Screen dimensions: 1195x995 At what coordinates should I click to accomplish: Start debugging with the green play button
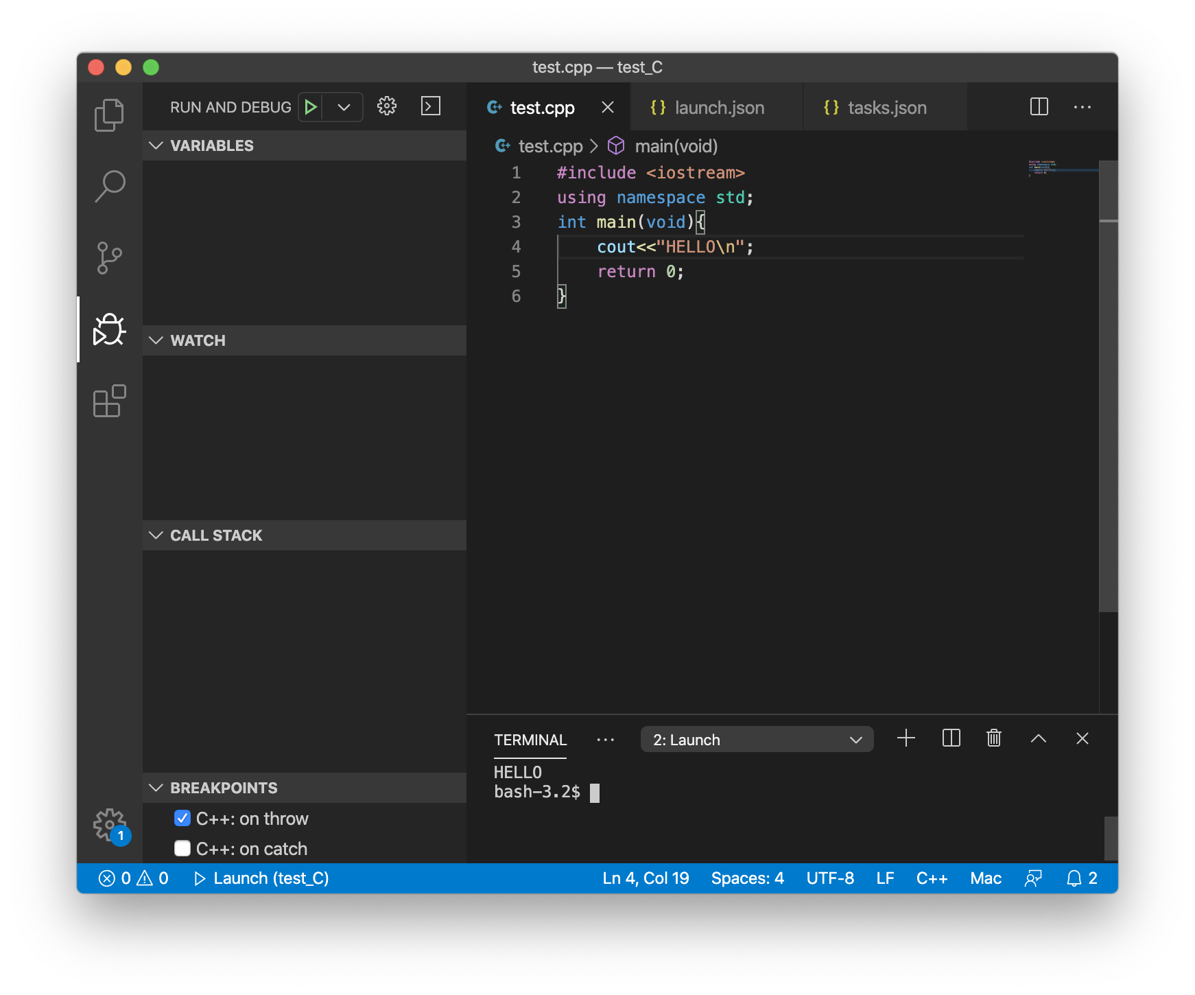[311, 107]
